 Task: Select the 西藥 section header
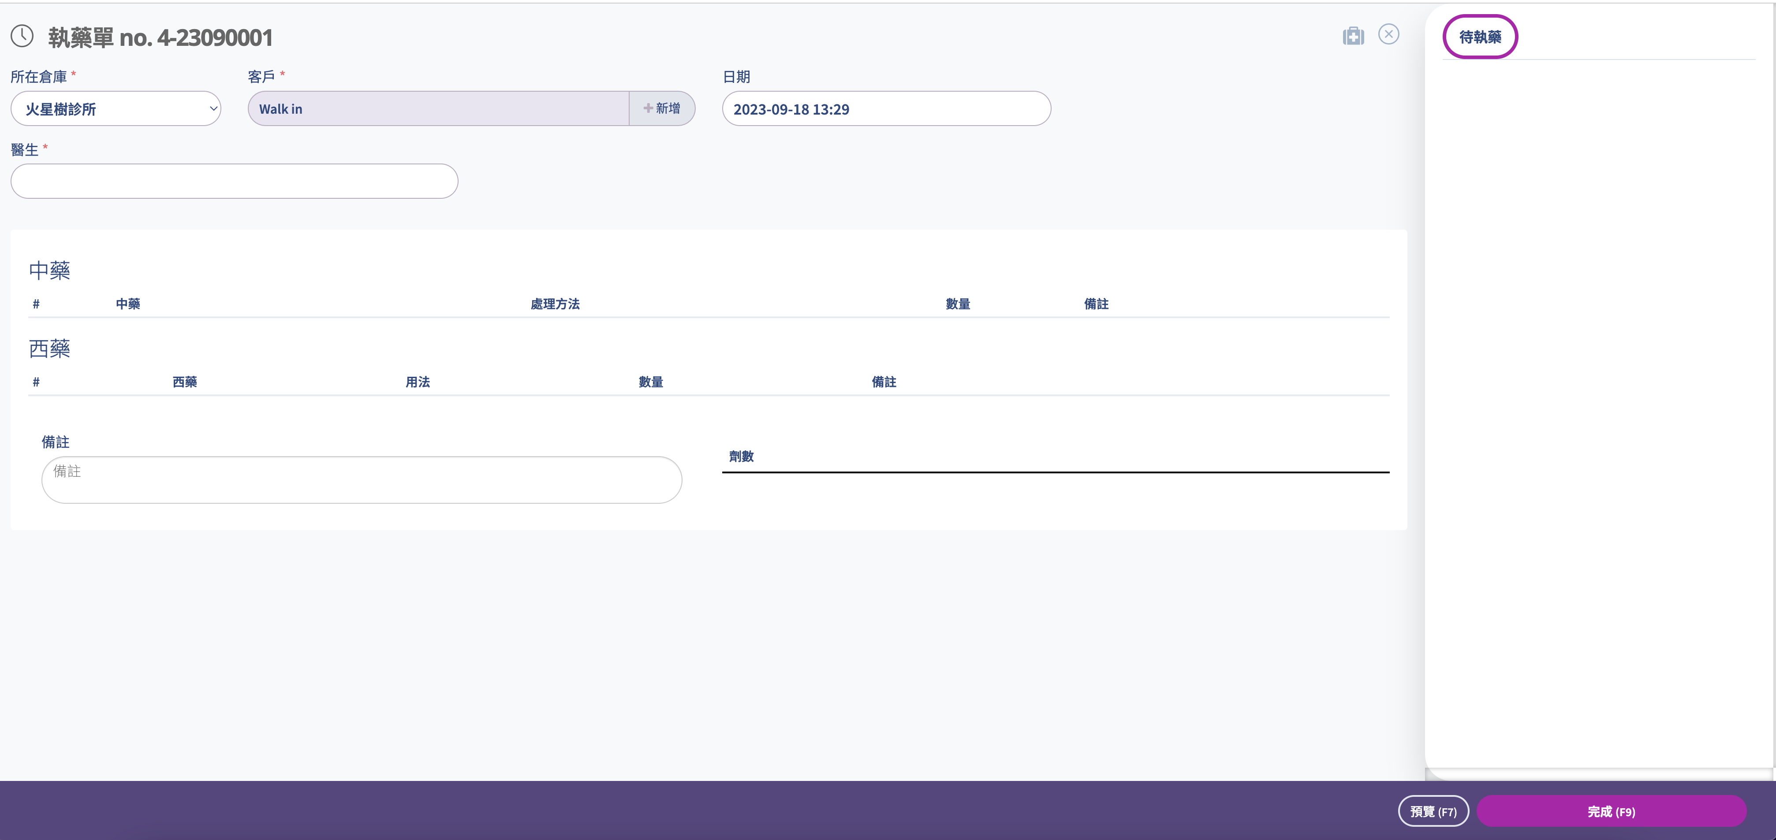point(49,349)
